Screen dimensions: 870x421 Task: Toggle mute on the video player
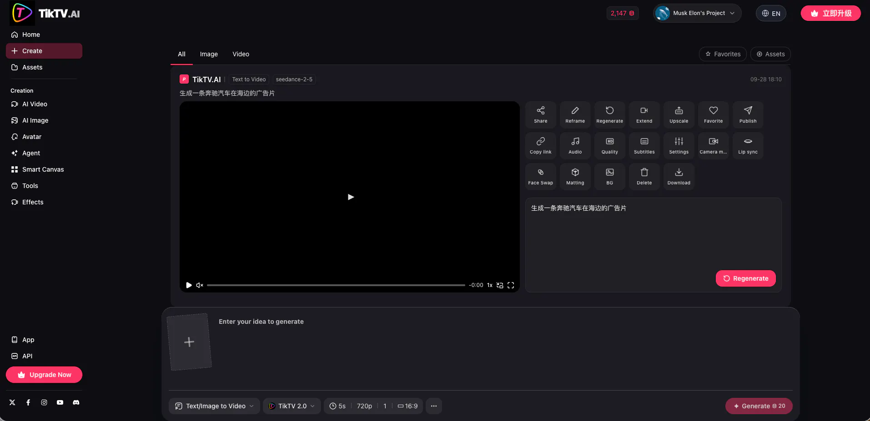pyautogui.click(x=200, y=285)
